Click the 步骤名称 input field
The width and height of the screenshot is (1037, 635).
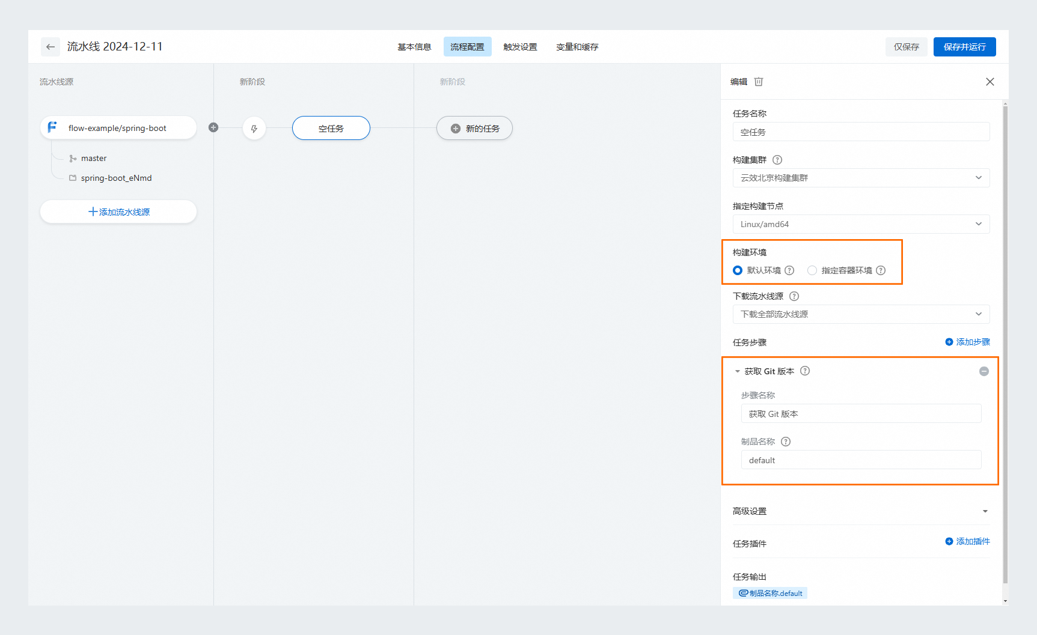click(x=861, y=414)
